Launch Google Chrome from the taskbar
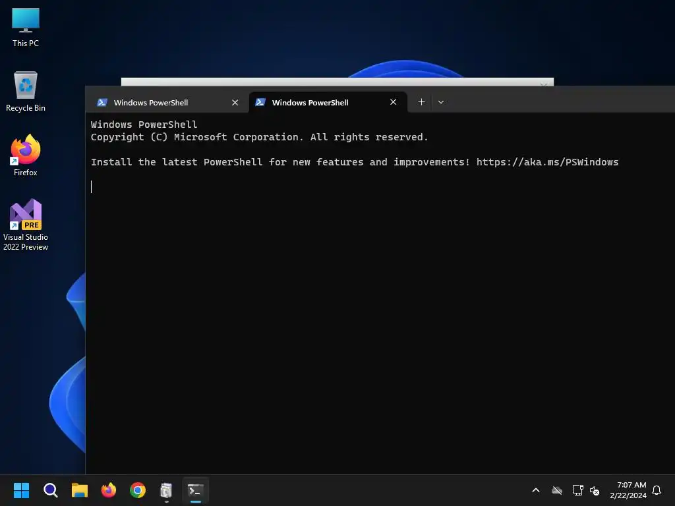The height and width of the screenshot is (506, 675). click(138, 490)
